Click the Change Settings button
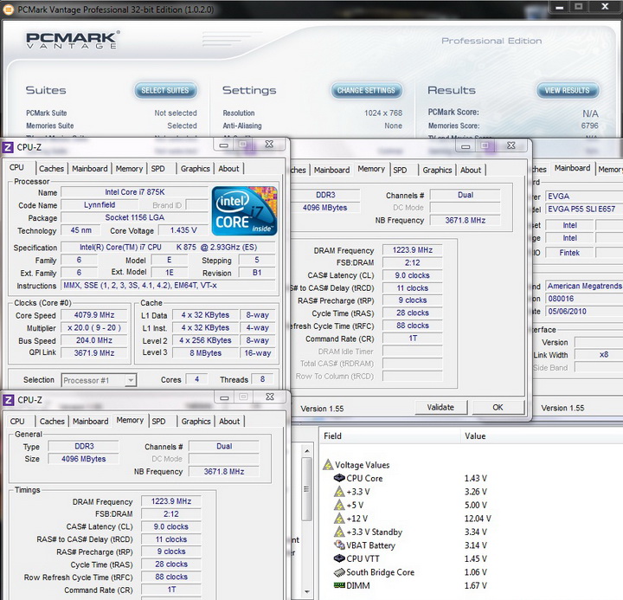Screen dimensions: 623x600 coord(366,91)
